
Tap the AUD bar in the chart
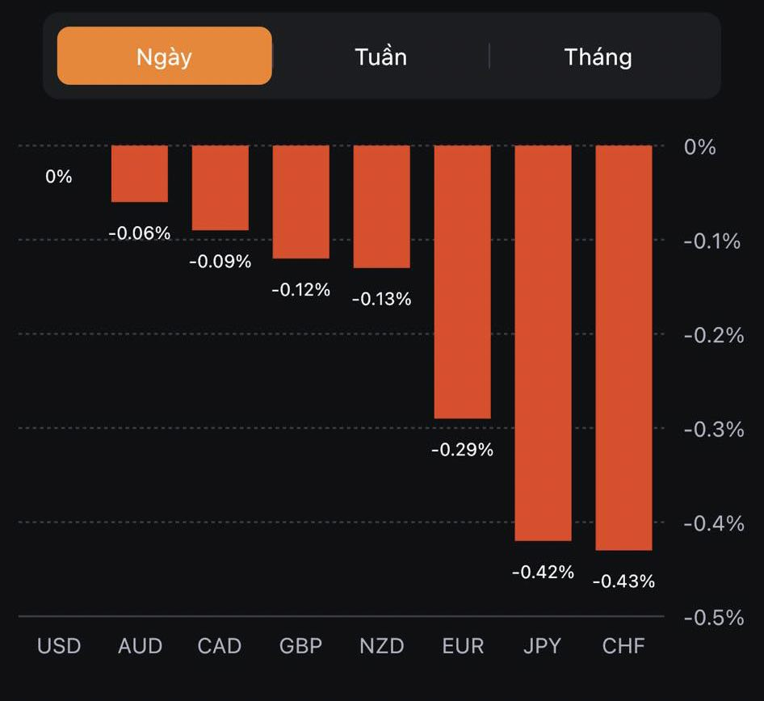(x=140, y=174)
